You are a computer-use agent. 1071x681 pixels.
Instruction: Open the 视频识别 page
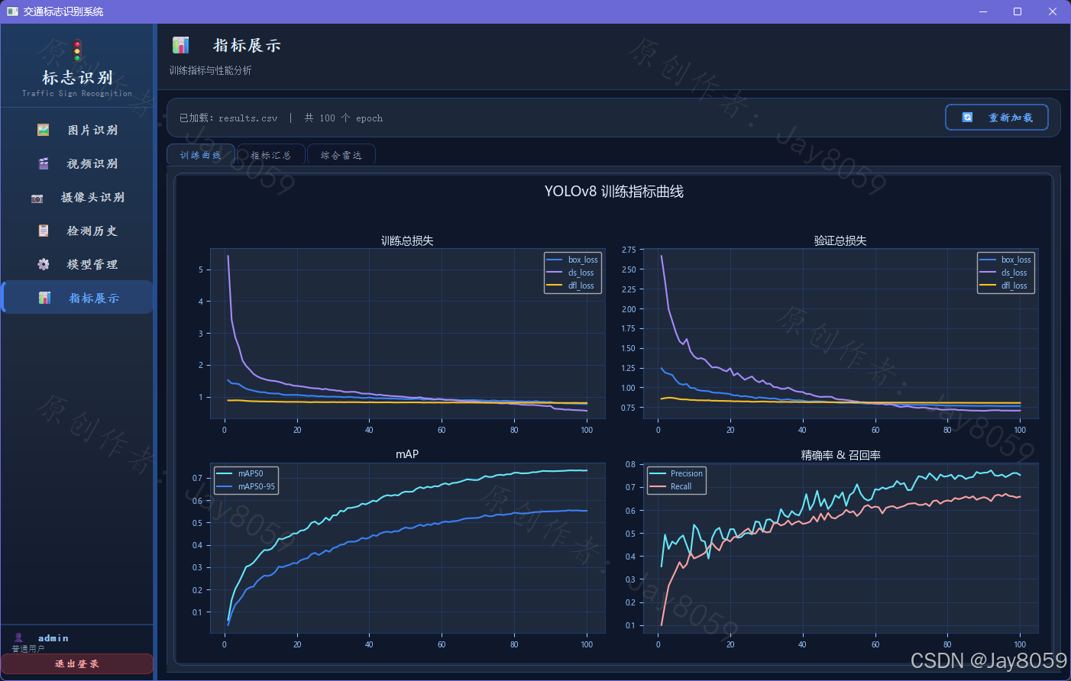pyautogui.click(x=77, y=163)
